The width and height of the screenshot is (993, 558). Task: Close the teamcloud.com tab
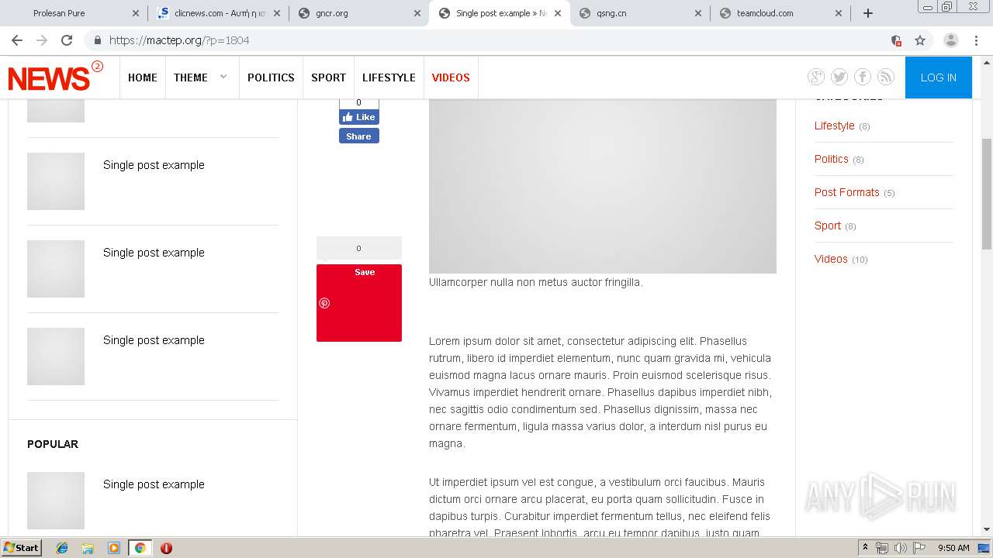[x=839, y=13]
